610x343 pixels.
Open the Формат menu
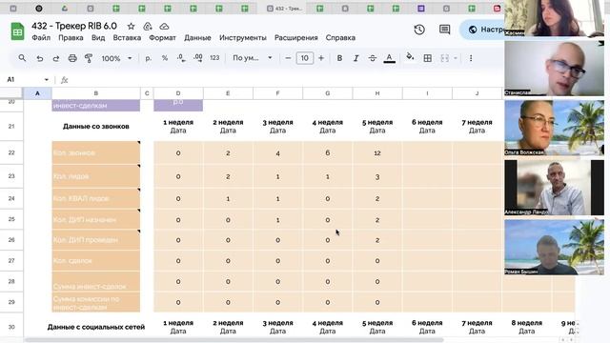click(x=162, y=38)
